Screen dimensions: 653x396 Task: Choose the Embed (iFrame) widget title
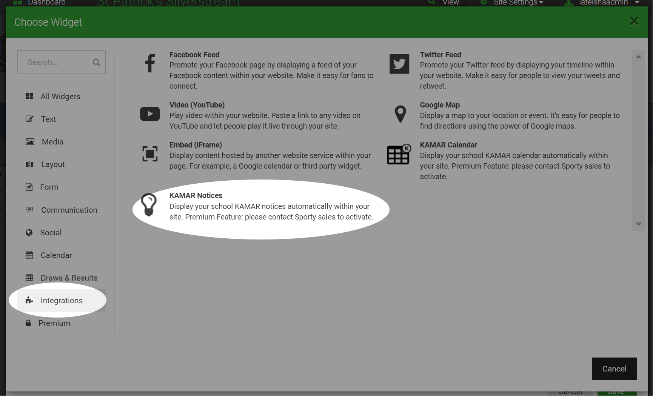[x=196, y=145]
